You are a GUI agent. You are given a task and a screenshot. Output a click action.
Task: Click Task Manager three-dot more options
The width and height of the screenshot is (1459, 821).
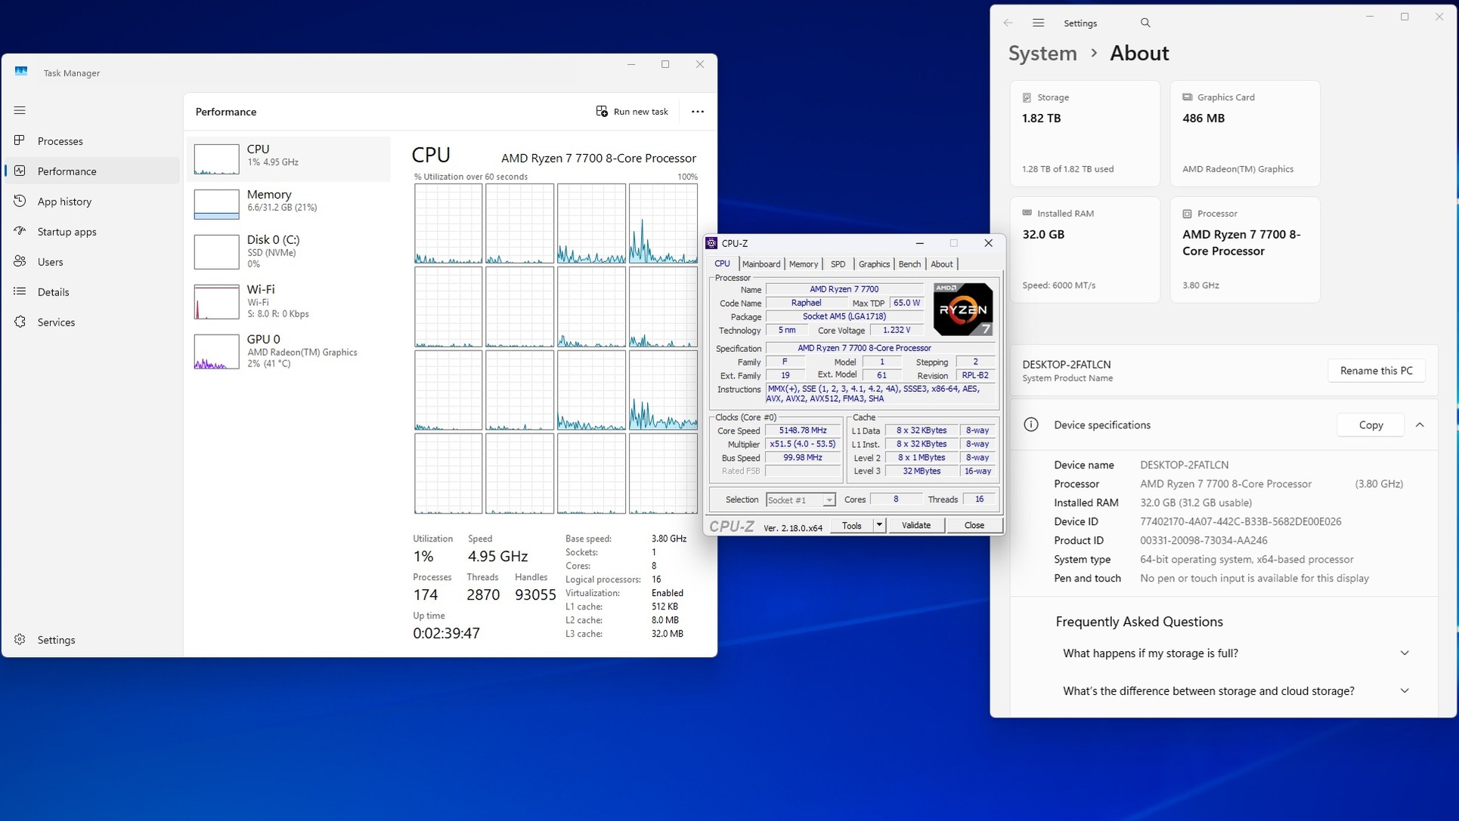(697, 112)
